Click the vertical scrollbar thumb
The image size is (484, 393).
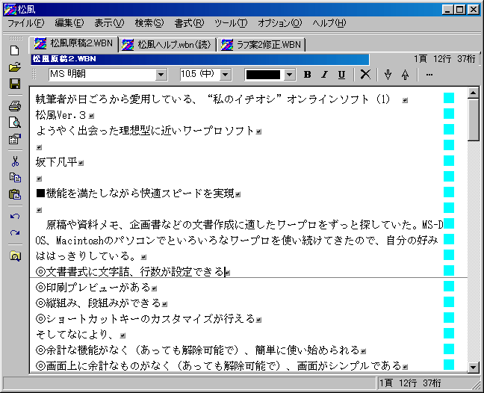point(473,120)
